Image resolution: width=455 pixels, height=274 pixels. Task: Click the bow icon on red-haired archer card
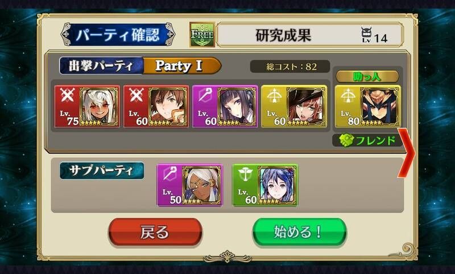274,96
